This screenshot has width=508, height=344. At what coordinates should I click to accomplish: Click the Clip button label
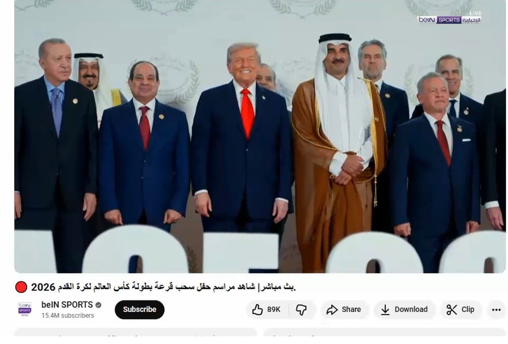coord(468,310)
